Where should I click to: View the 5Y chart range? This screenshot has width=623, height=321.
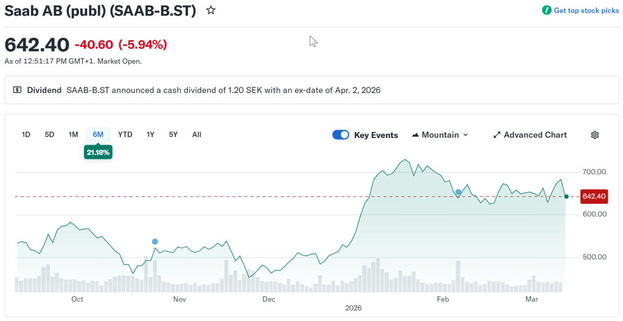tap(173, 134)
